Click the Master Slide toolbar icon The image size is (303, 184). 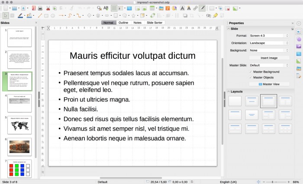pos(129,8)
